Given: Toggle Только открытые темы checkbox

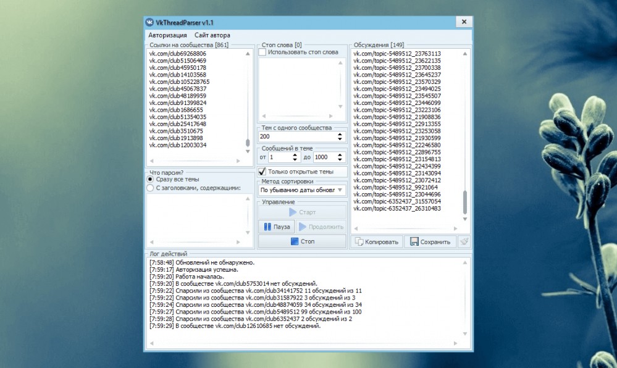Looking at the screenshot, I should (x=262, y=172).
